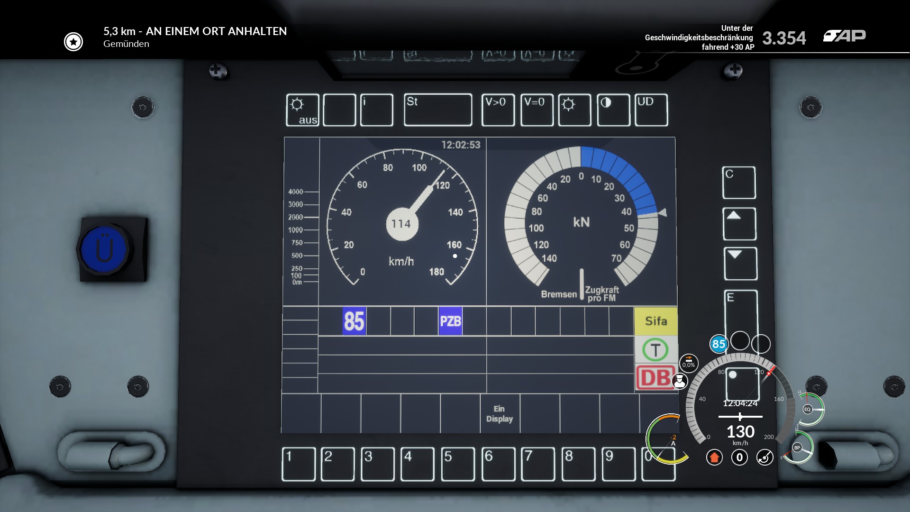
Task: Toggle the UD key on display
Action: 651,110
